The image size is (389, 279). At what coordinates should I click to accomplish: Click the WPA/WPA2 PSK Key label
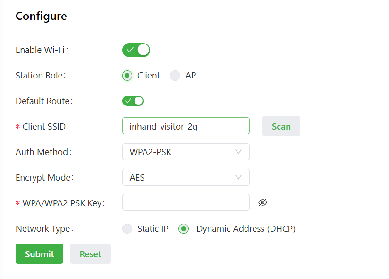coord(63,203)
